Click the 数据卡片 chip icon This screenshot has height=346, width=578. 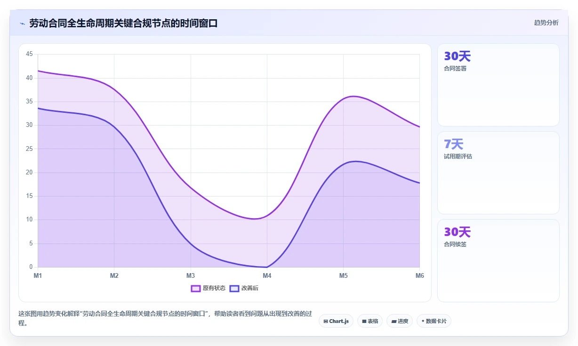click(x=423, y=321)
